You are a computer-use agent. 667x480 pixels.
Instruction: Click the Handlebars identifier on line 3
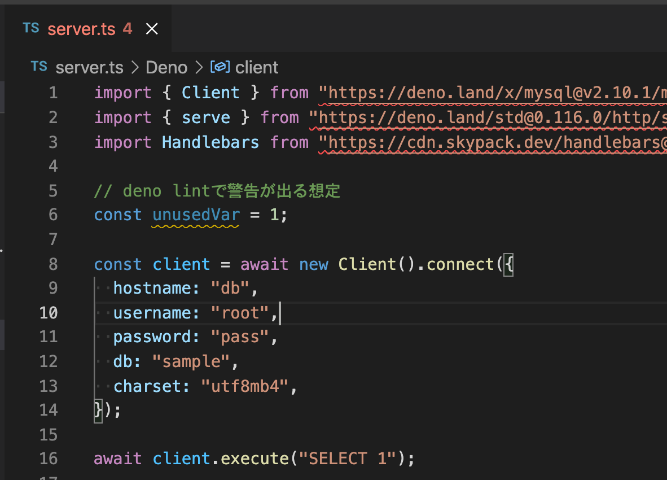(x=210, y=142)
